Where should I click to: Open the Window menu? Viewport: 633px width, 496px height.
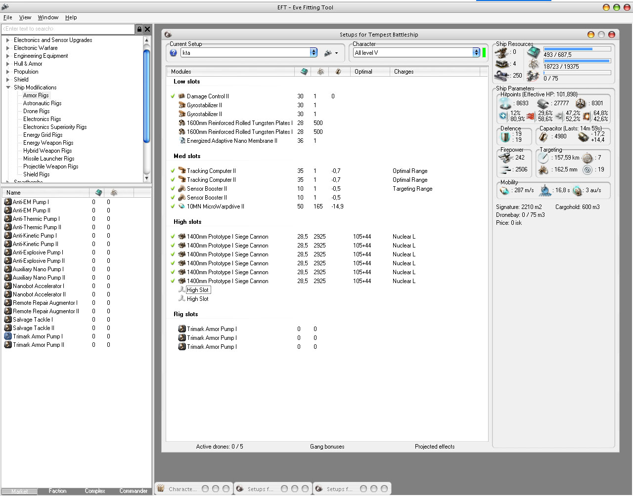[x=48, y=17]
